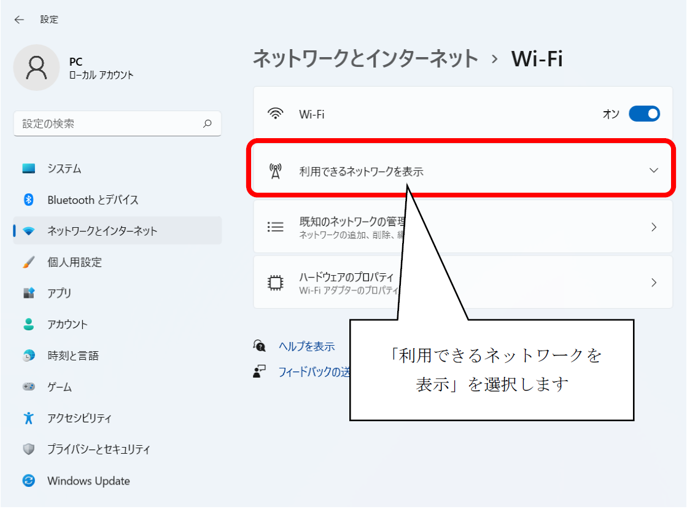Open 既知のネットワークの管理 via right chevron
The image size is (687, 509).
coord(654,227)
